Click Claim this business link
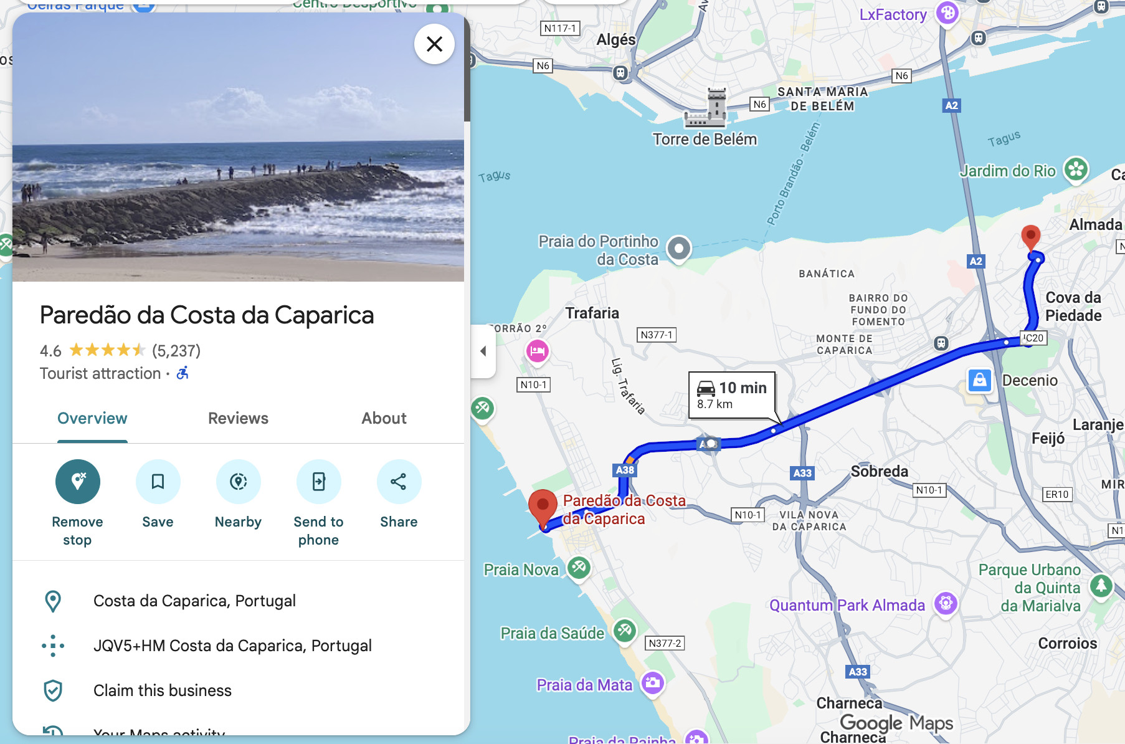Viewport: 1125px width, 744px height. point(163,690)
